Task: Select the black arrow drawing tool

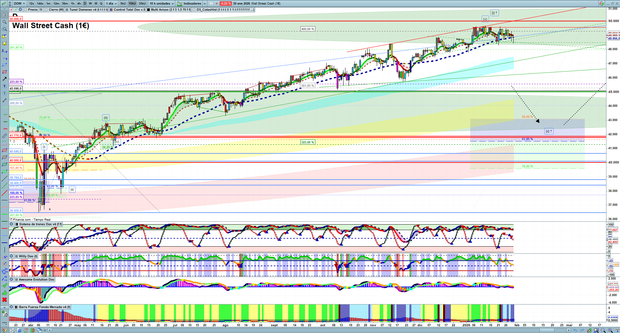Action: click(x=5, y=79)
